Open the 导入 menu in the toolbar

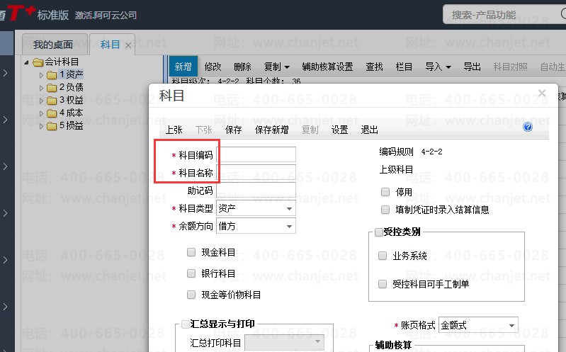coord(438,67)
